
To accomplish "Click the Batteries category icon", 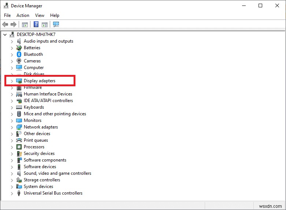I will tap(19, 48).
